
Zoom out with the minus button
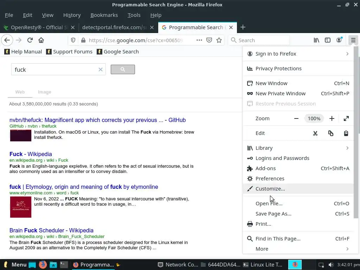[296, 118]
